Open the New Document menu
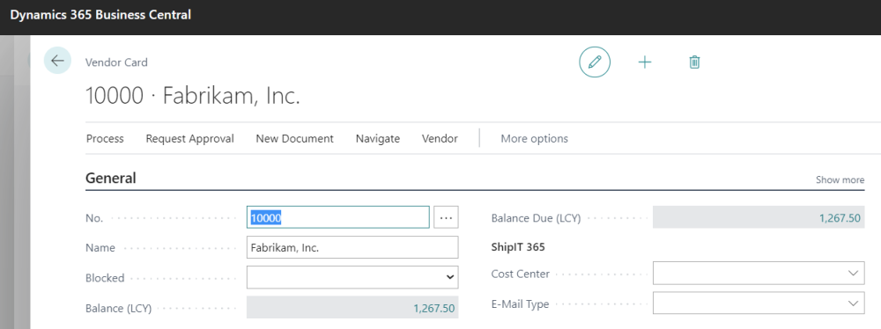This screenshot has width=881, height=329. coord(294,139)
